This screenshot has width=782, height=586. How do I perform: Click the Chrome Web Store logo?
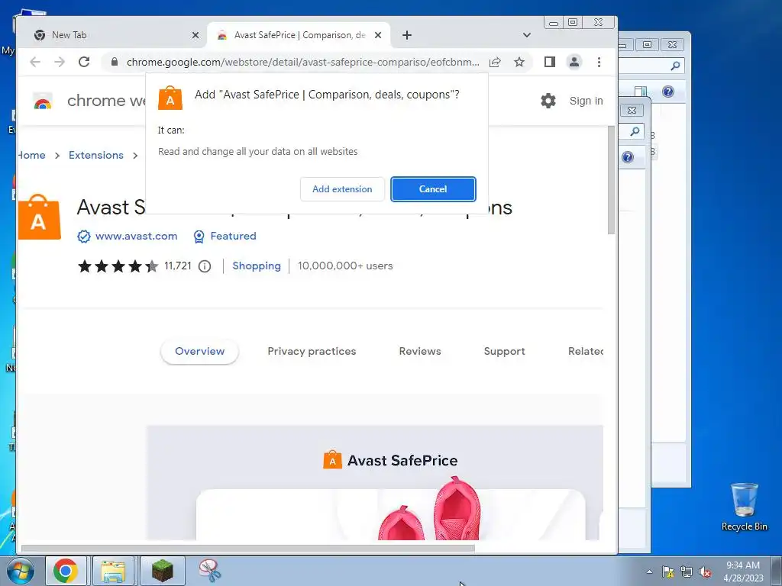coord(43,101)
